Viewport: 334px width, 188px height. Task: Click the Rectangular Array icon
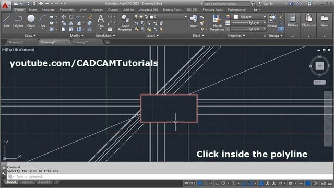click(x=79, y=29)
